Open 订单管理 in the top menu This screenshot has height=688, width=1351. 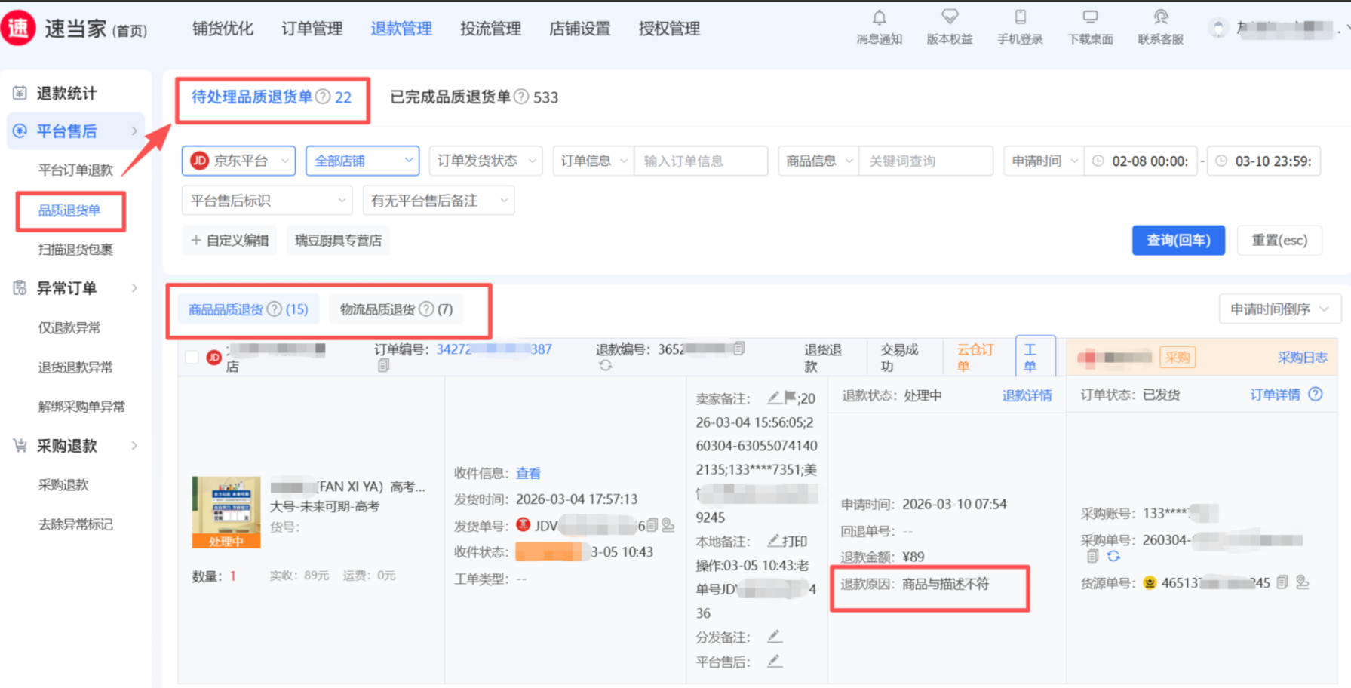point(312,29)
